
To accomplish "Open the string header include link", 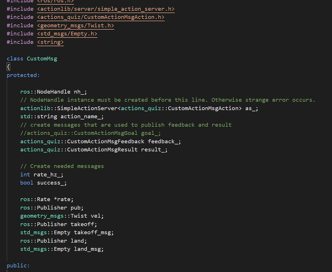I will (50, 42).
